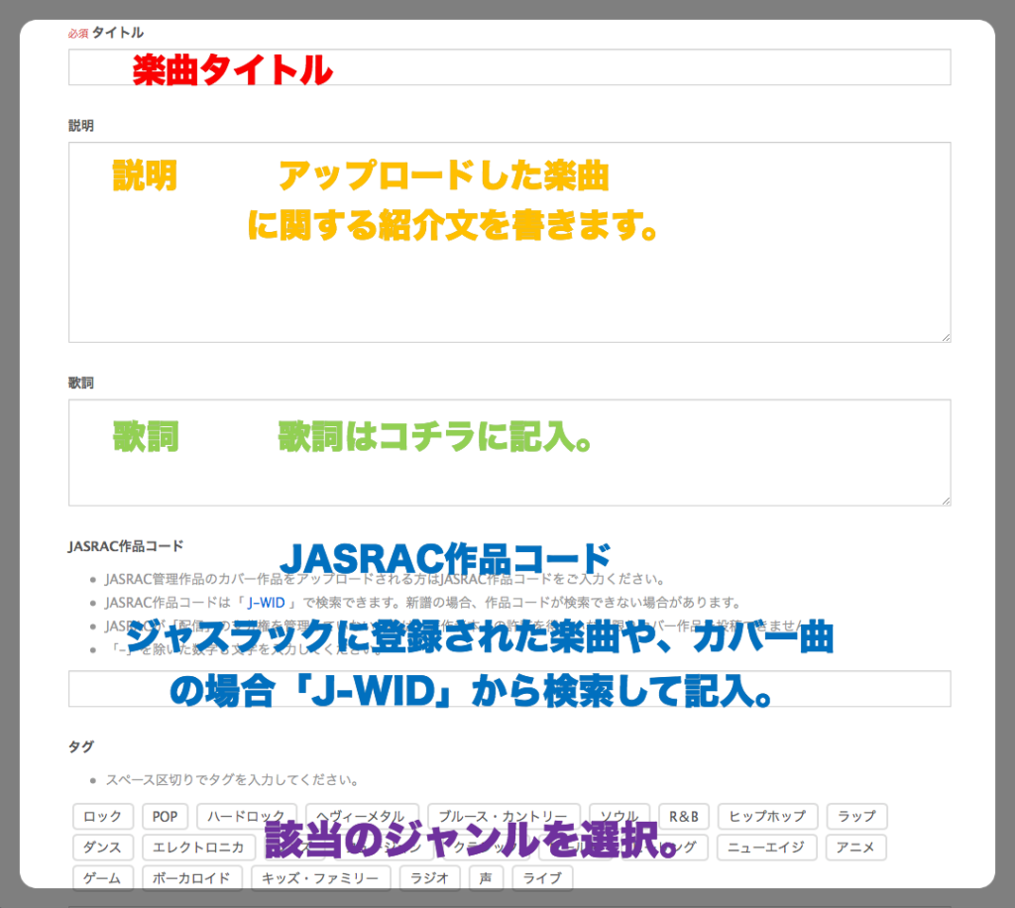Choose the エレクトロニカ tag
Image resolution: width=1015 pixels, height=908 pixels.
(198, 848)
